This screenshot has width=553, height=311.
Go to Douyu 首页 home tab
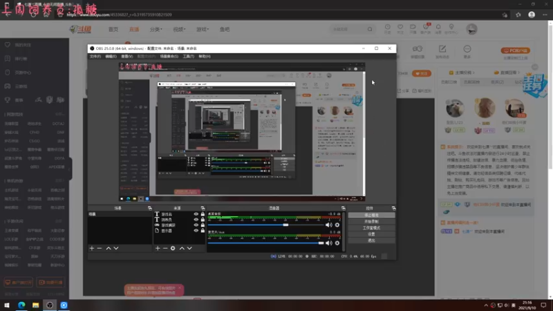[x=113, y=29]
